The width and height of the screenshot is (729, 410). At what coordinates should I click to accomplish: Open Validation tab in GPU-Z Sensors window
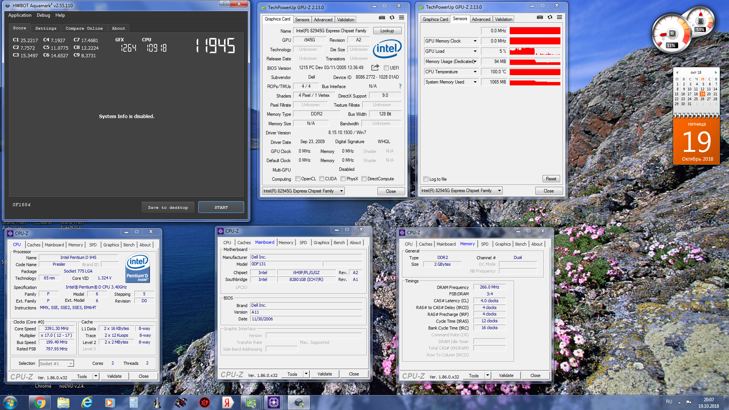[x=503, y=19]
